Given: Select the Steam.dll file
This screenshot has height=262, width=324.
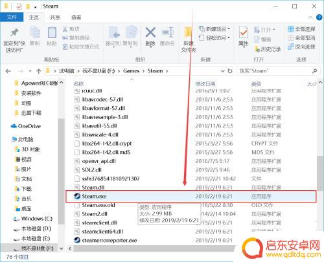Looking at the screenshot, I should pyautogui.click(x=93, y=188).
